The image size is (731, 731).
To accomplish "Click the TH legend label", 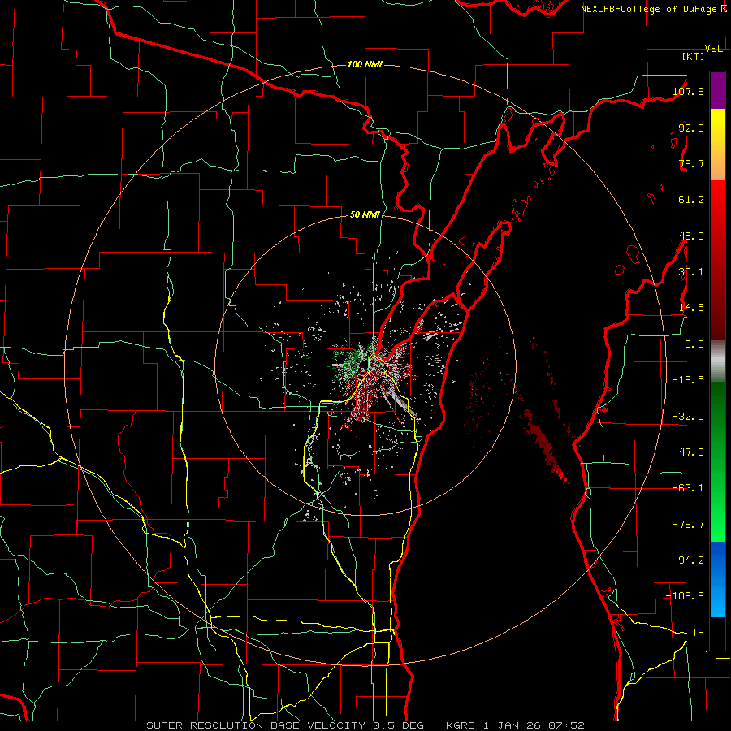I will 698,633.
